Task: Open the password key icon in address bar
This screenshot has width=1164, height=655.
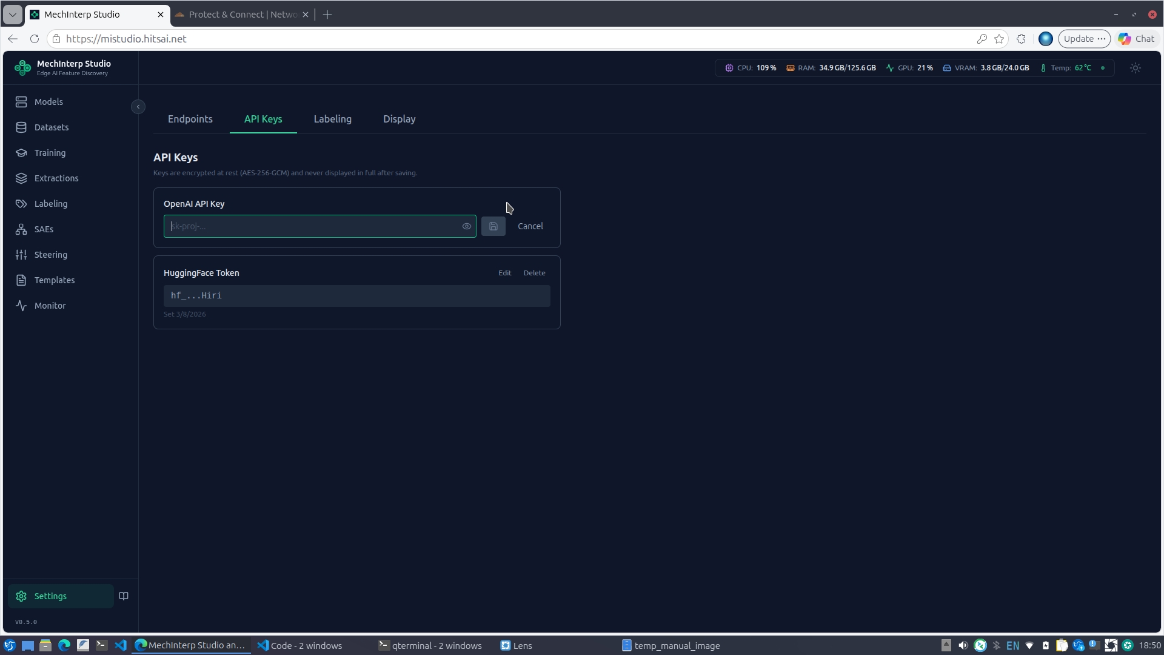Action: click(x=982, y=39)
